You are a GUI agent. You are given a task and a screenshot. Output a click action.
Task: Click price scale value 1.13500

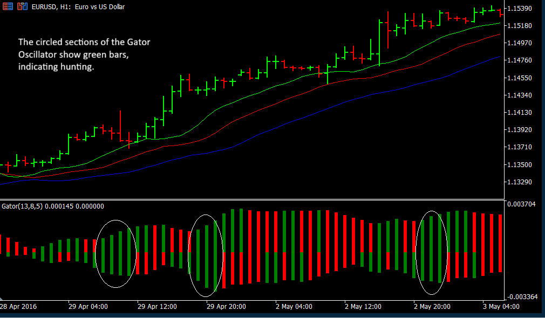coord(520,164)
